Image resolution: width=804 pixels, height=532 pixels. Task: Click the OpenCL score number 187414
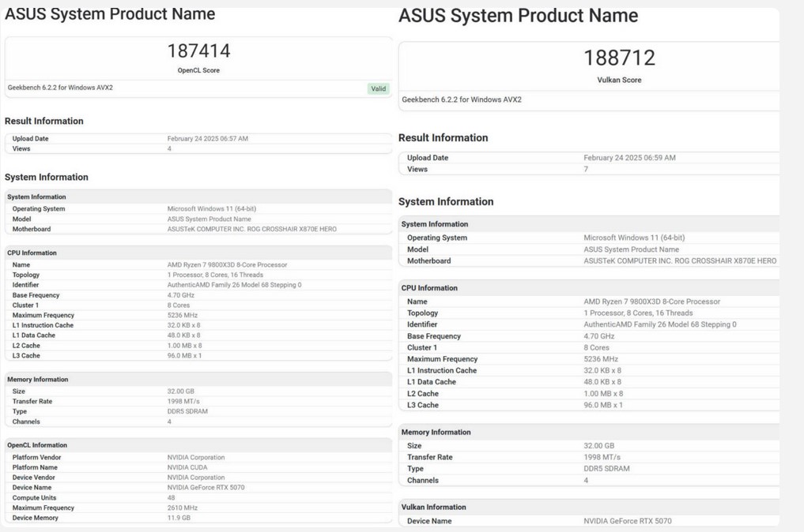(198, 51)
